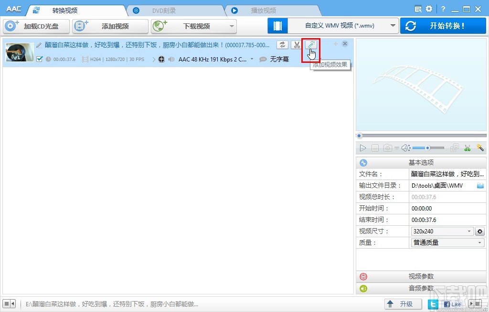Click the video thumbnail in the file list
Image resolution: width=489 pixels, height=312 pixels.
click(x=19, y=52)
